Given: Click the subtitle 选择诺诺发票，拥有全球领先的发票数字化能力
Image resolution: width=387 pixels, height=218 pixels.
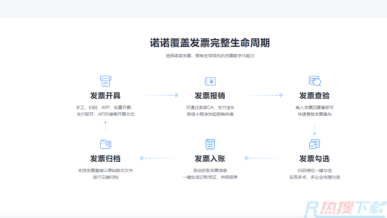Looking at the screenshot, I should pos(210,56).
